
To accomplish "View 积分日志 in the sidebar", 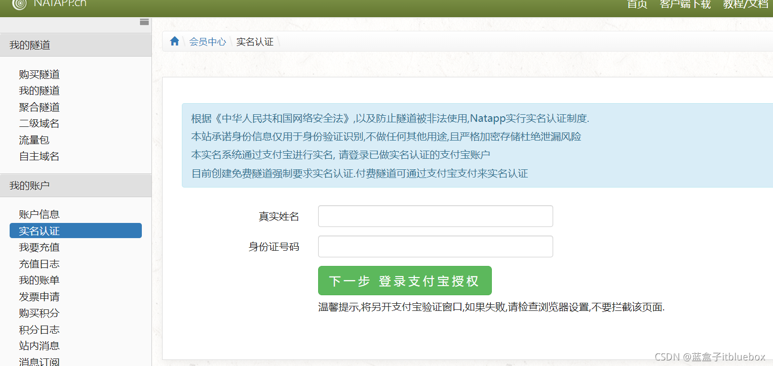I will tap(40, 330).
